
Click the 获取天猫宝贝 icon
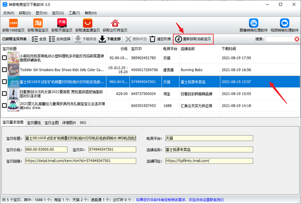tap(62, 23)
